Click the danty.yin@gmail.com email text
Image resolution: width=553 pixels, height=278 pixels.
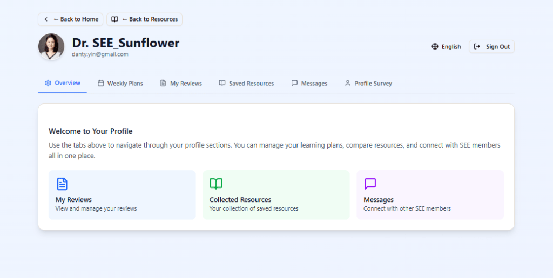click(100, 54)
